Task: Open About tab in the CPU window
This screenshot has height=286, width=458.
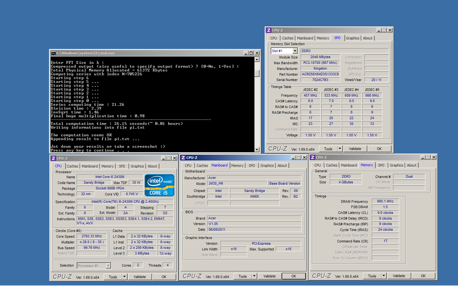Action: point(152,166)
